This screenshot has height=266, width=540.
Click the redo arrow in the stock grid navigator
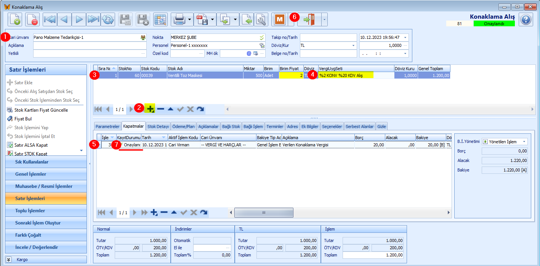200,109
